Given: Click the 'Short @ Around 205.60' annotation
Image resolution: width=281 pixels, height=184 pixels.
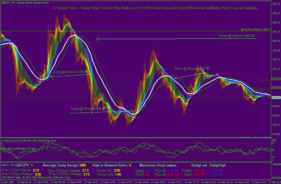Looking at the screenshot, I should pyautogui.click(x=236, y=36).
